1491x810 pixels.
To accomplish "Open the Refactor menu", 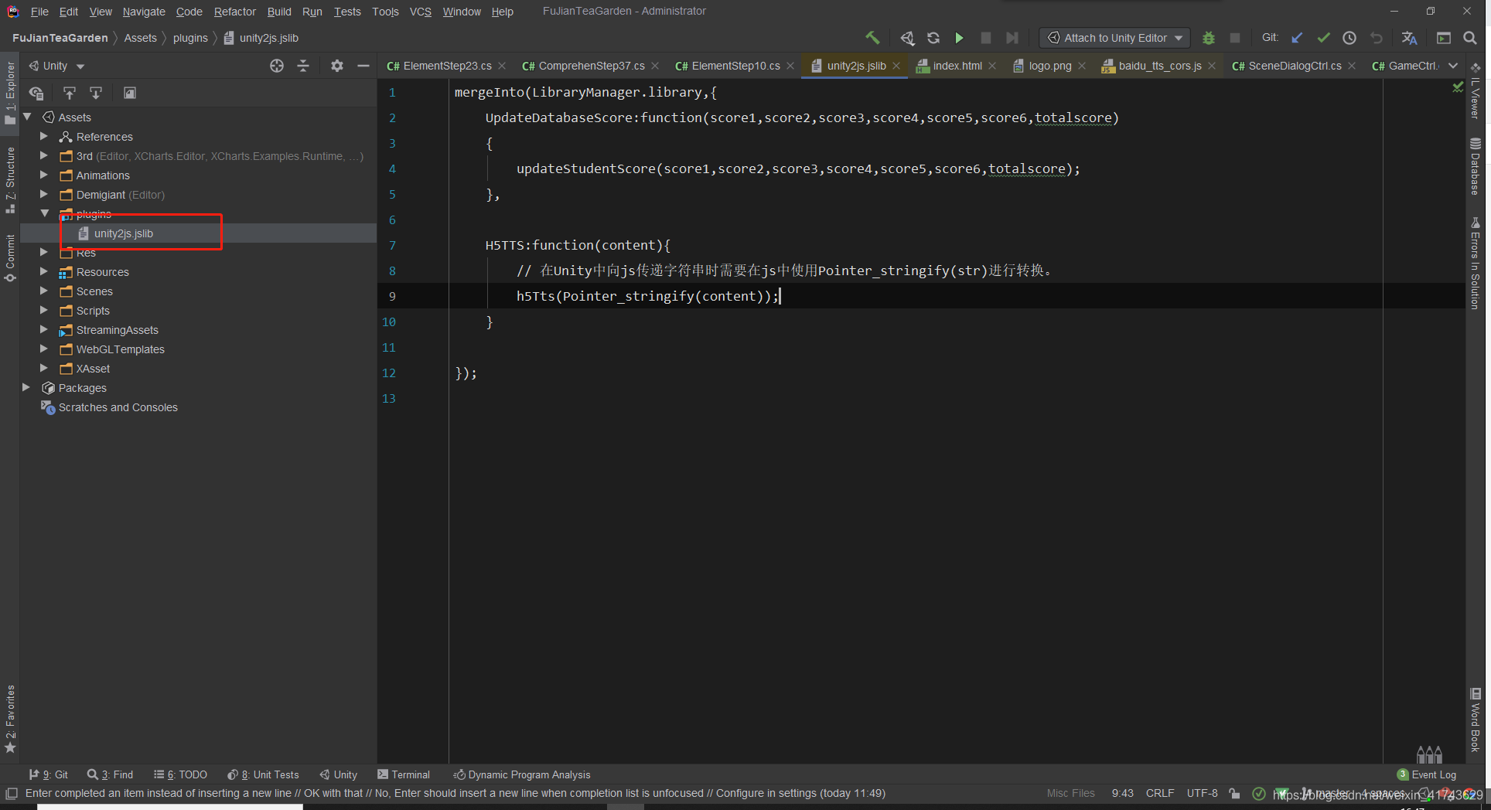I will click(234, 12).
